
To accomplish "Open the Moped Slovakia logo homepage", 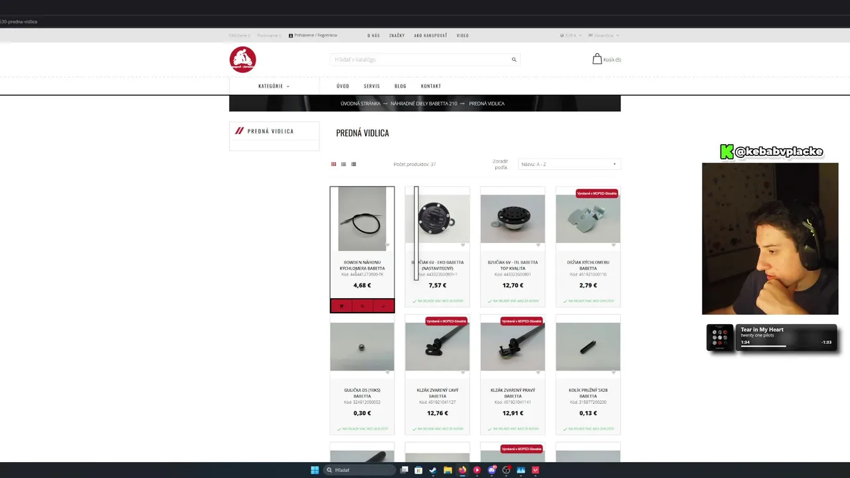I will click(x=243, y=60).
